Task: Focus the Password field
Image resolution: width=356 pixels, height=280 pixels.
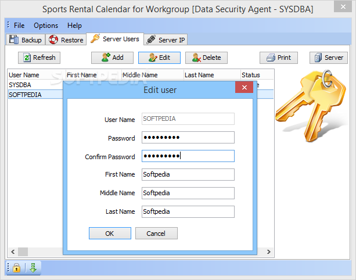Action: point(188,138)
